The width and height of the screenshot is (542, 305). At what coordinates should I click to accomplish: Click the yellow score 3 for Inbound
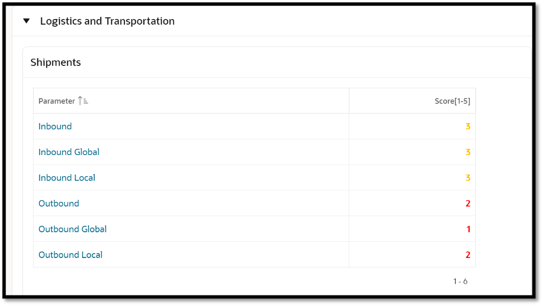(468, 126)
